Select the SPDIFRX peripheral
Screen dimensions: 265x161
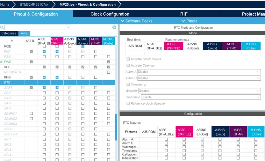click(x=11, y=134)
